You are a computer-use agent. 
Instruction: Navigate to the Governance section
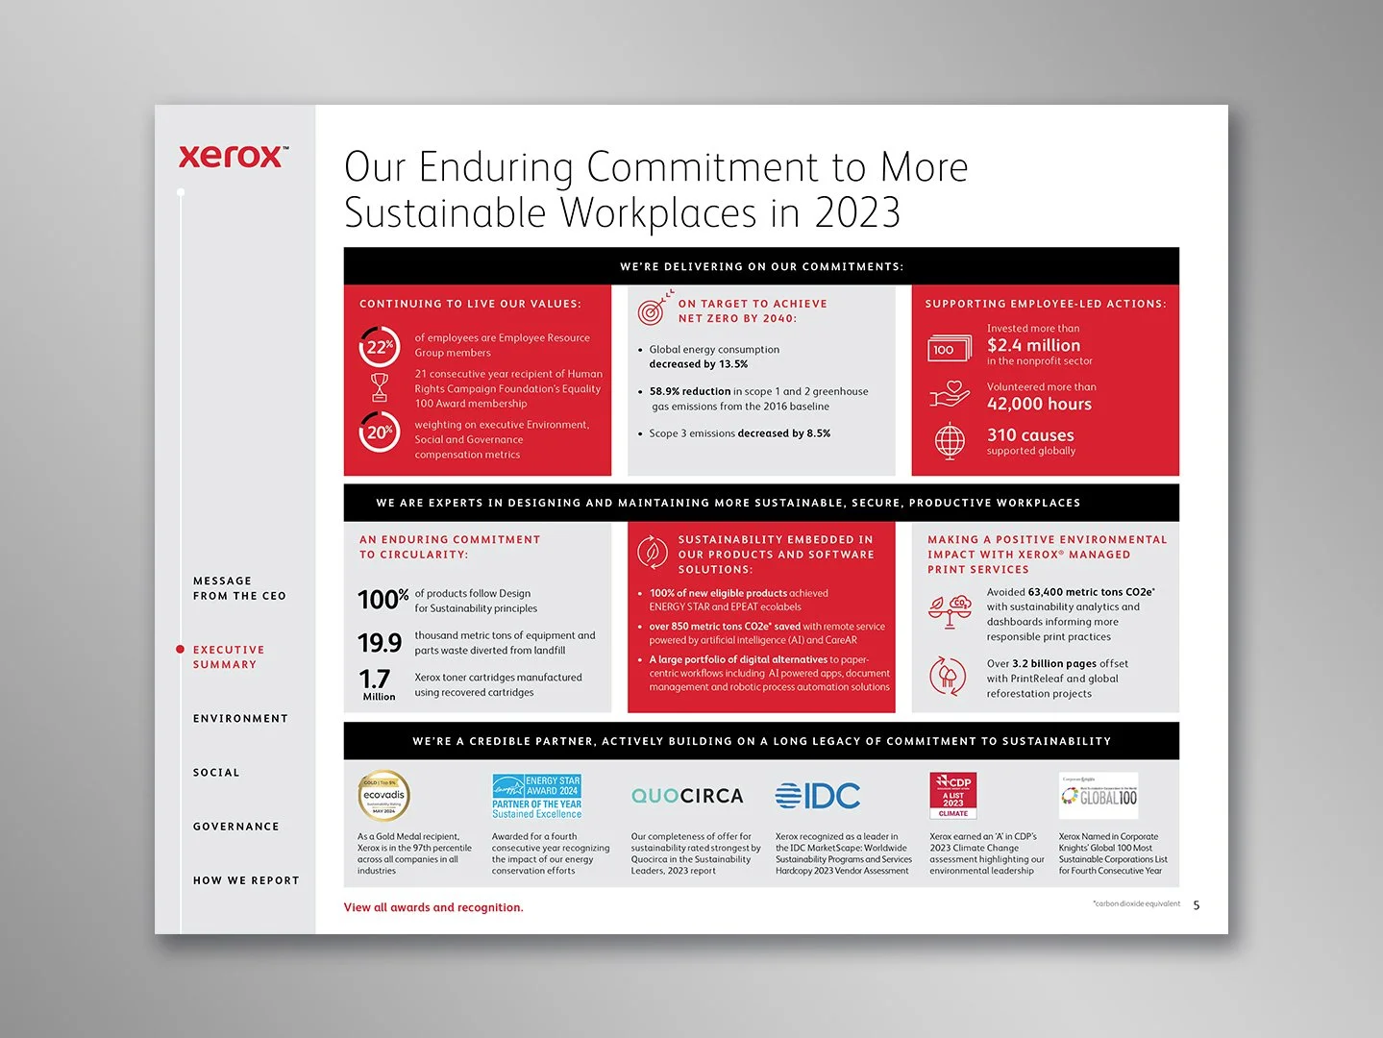236,827
